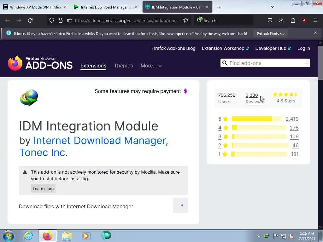This screenshot has width=323, height=242.
Task: Click the Firefox taskbar button
Action: 48,236
